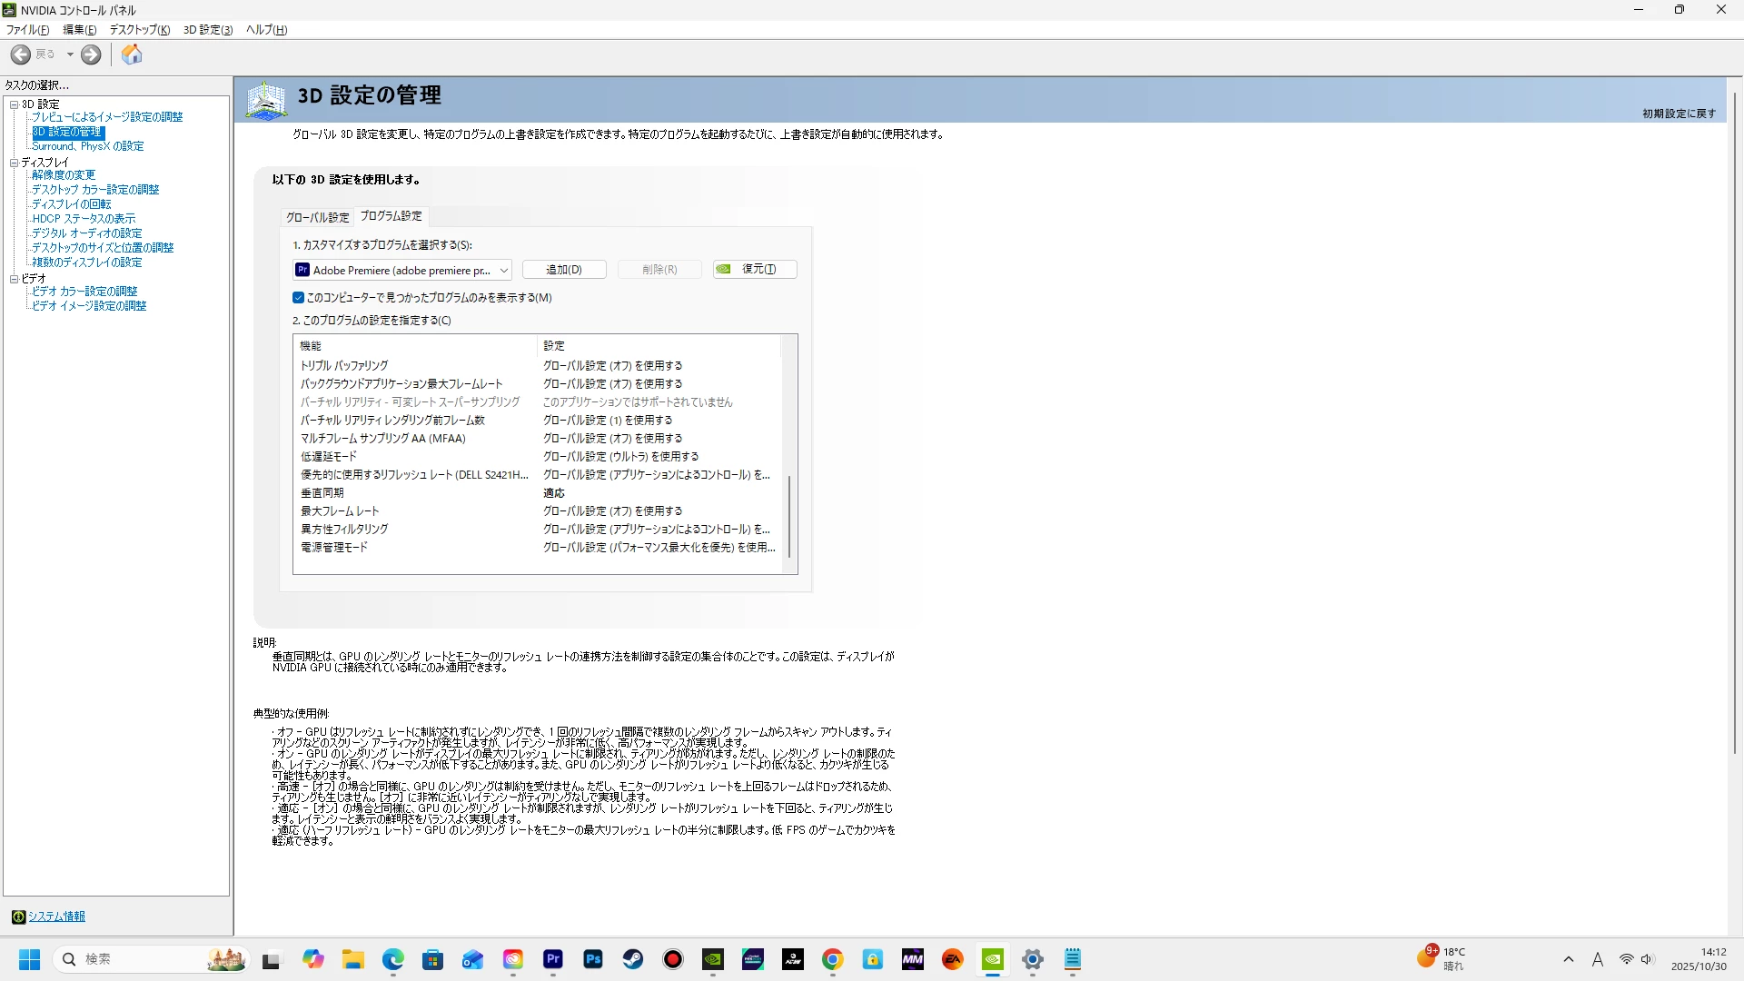This screenshot has width=1744, height=981.
Task: Click the Home toolbar icon
Action: coord(132,54)
